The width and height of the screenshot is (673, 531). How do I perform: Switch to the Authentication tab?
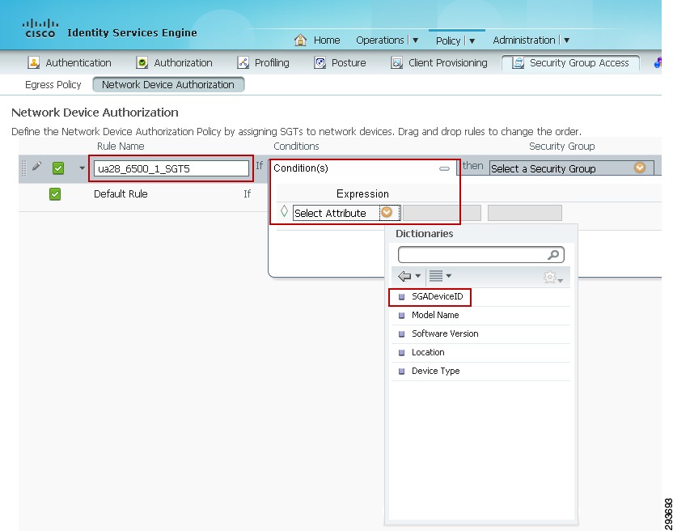click(x=78, y=62)
